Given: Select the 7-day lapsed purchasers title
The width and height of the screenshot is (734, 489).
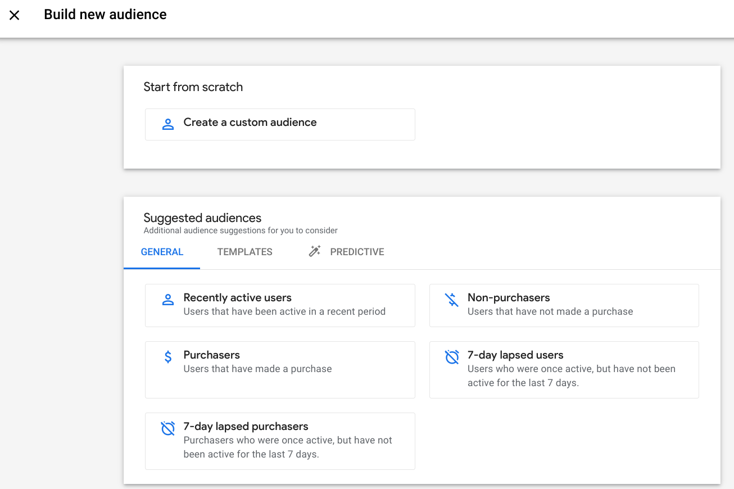Looking at the screenshot, I should (x=246, y=427).
